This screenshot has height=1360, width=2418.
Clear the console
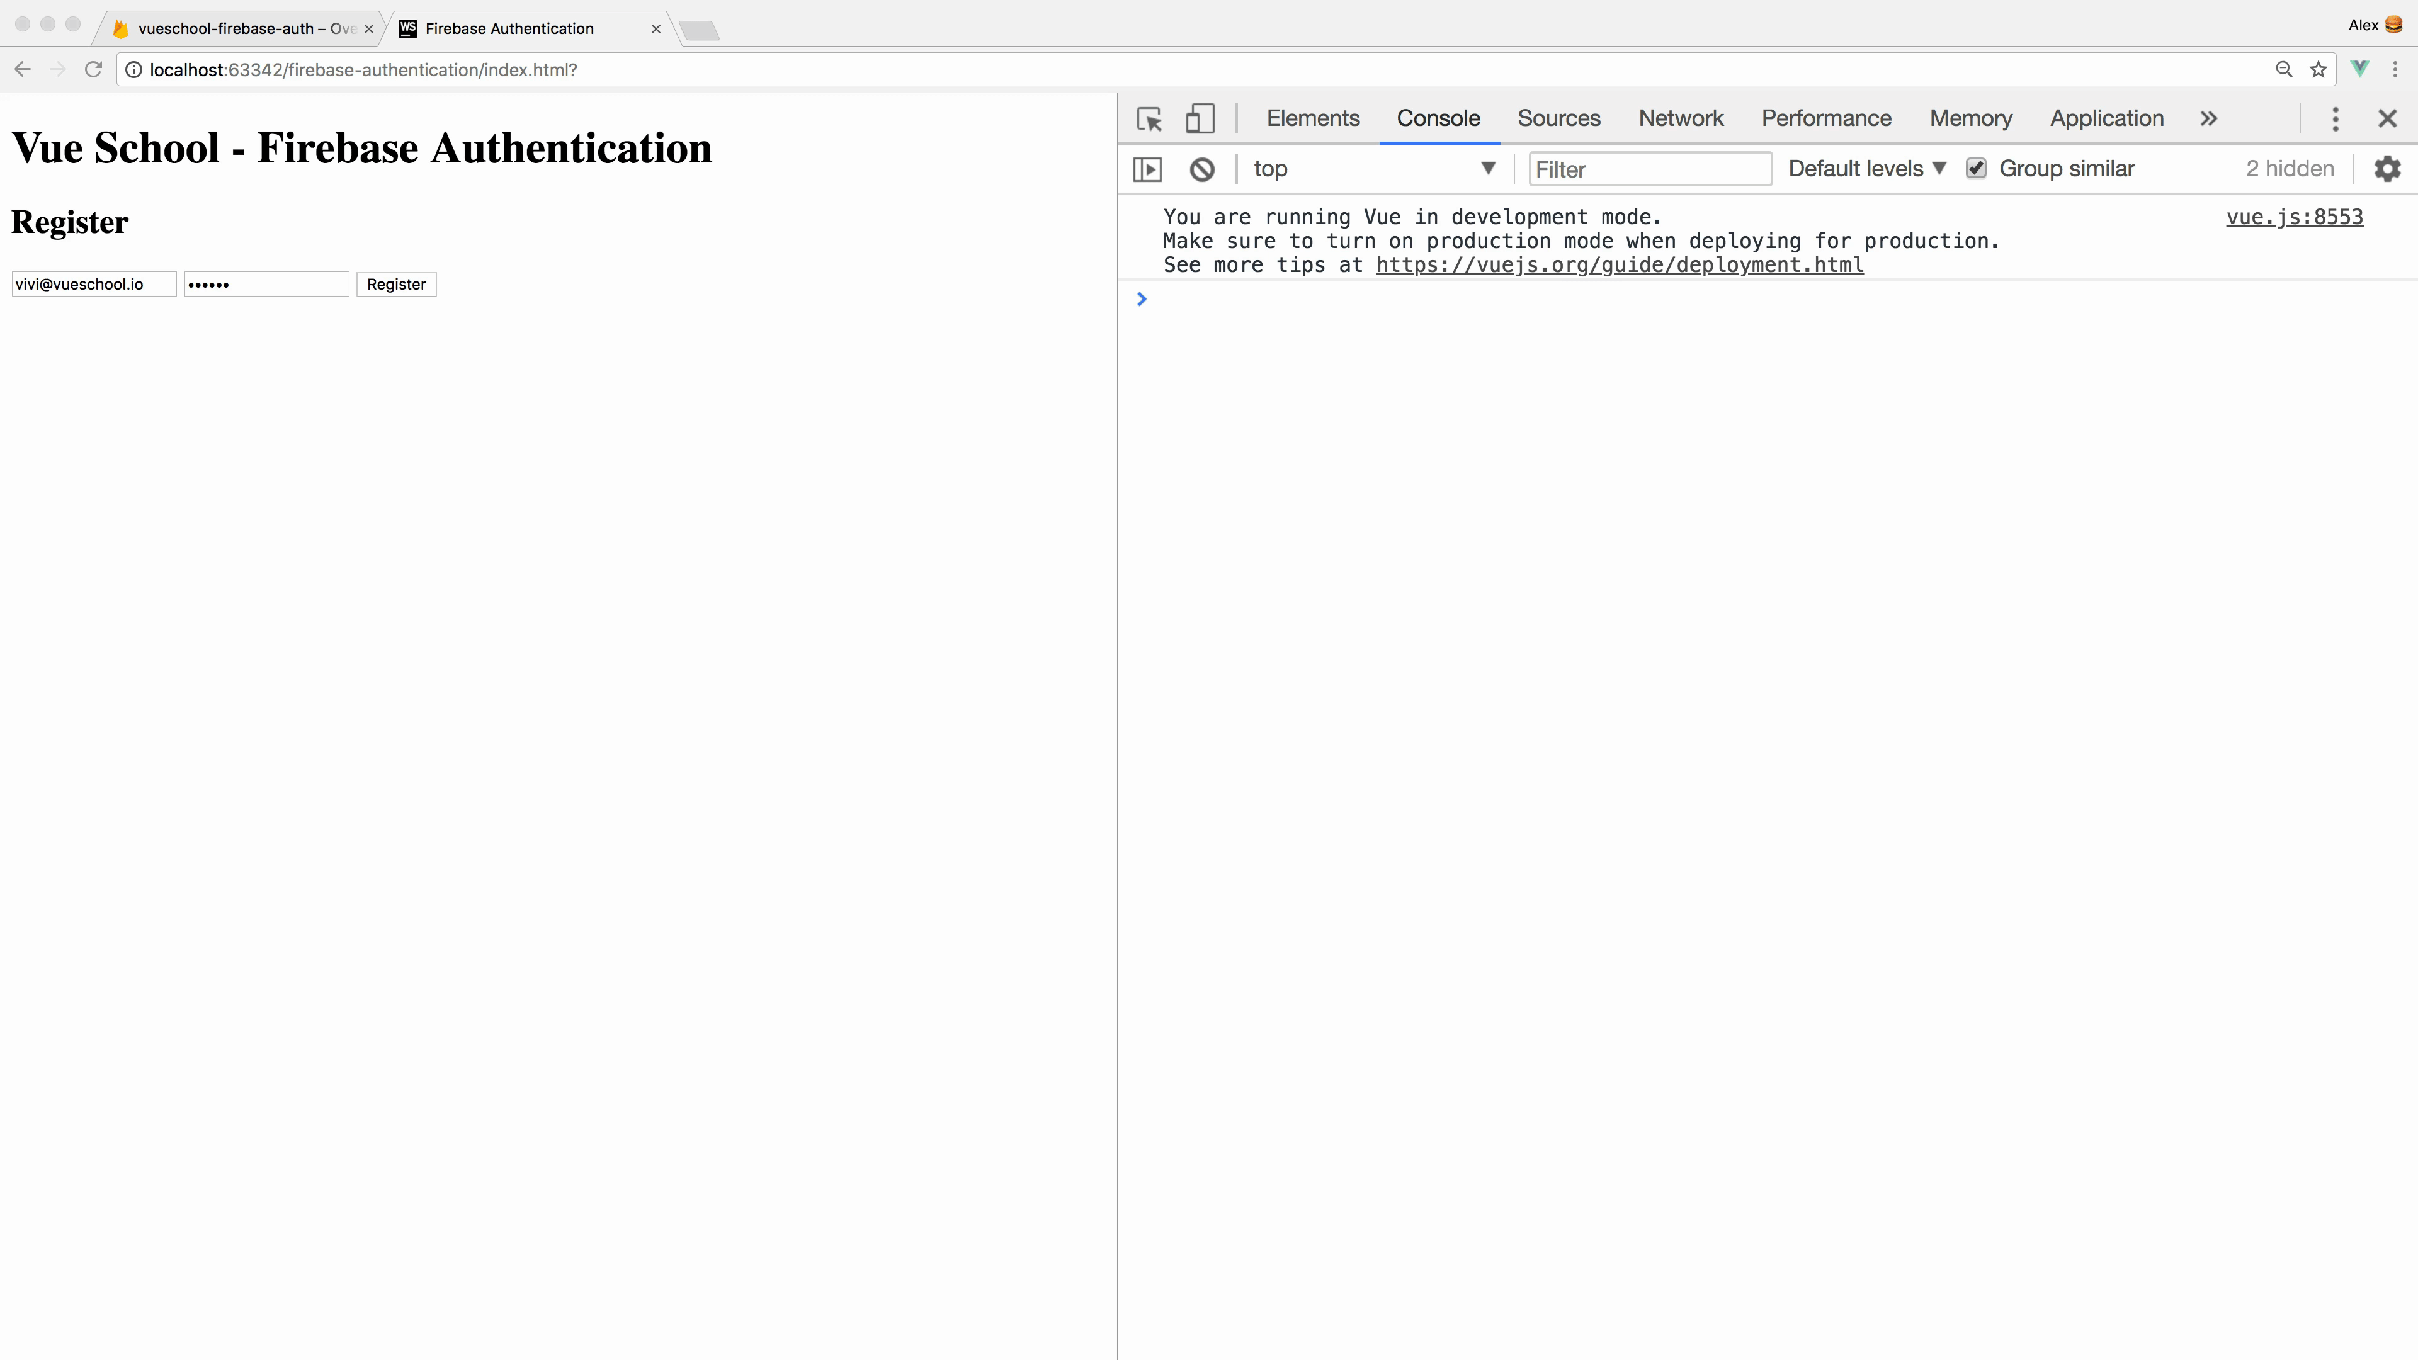[1203, 169]
